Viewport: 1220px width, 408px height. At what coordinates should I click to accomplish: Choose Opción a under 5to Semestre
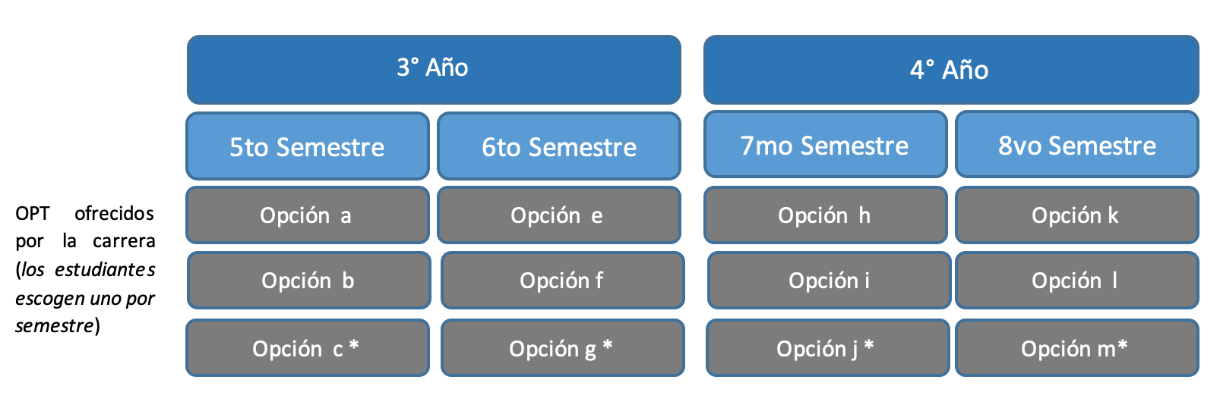tap(308, 215)
